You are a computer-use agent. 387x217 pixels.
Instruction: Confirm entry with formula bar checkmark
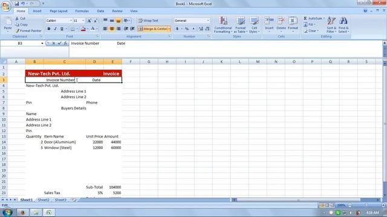coord(59,43)
